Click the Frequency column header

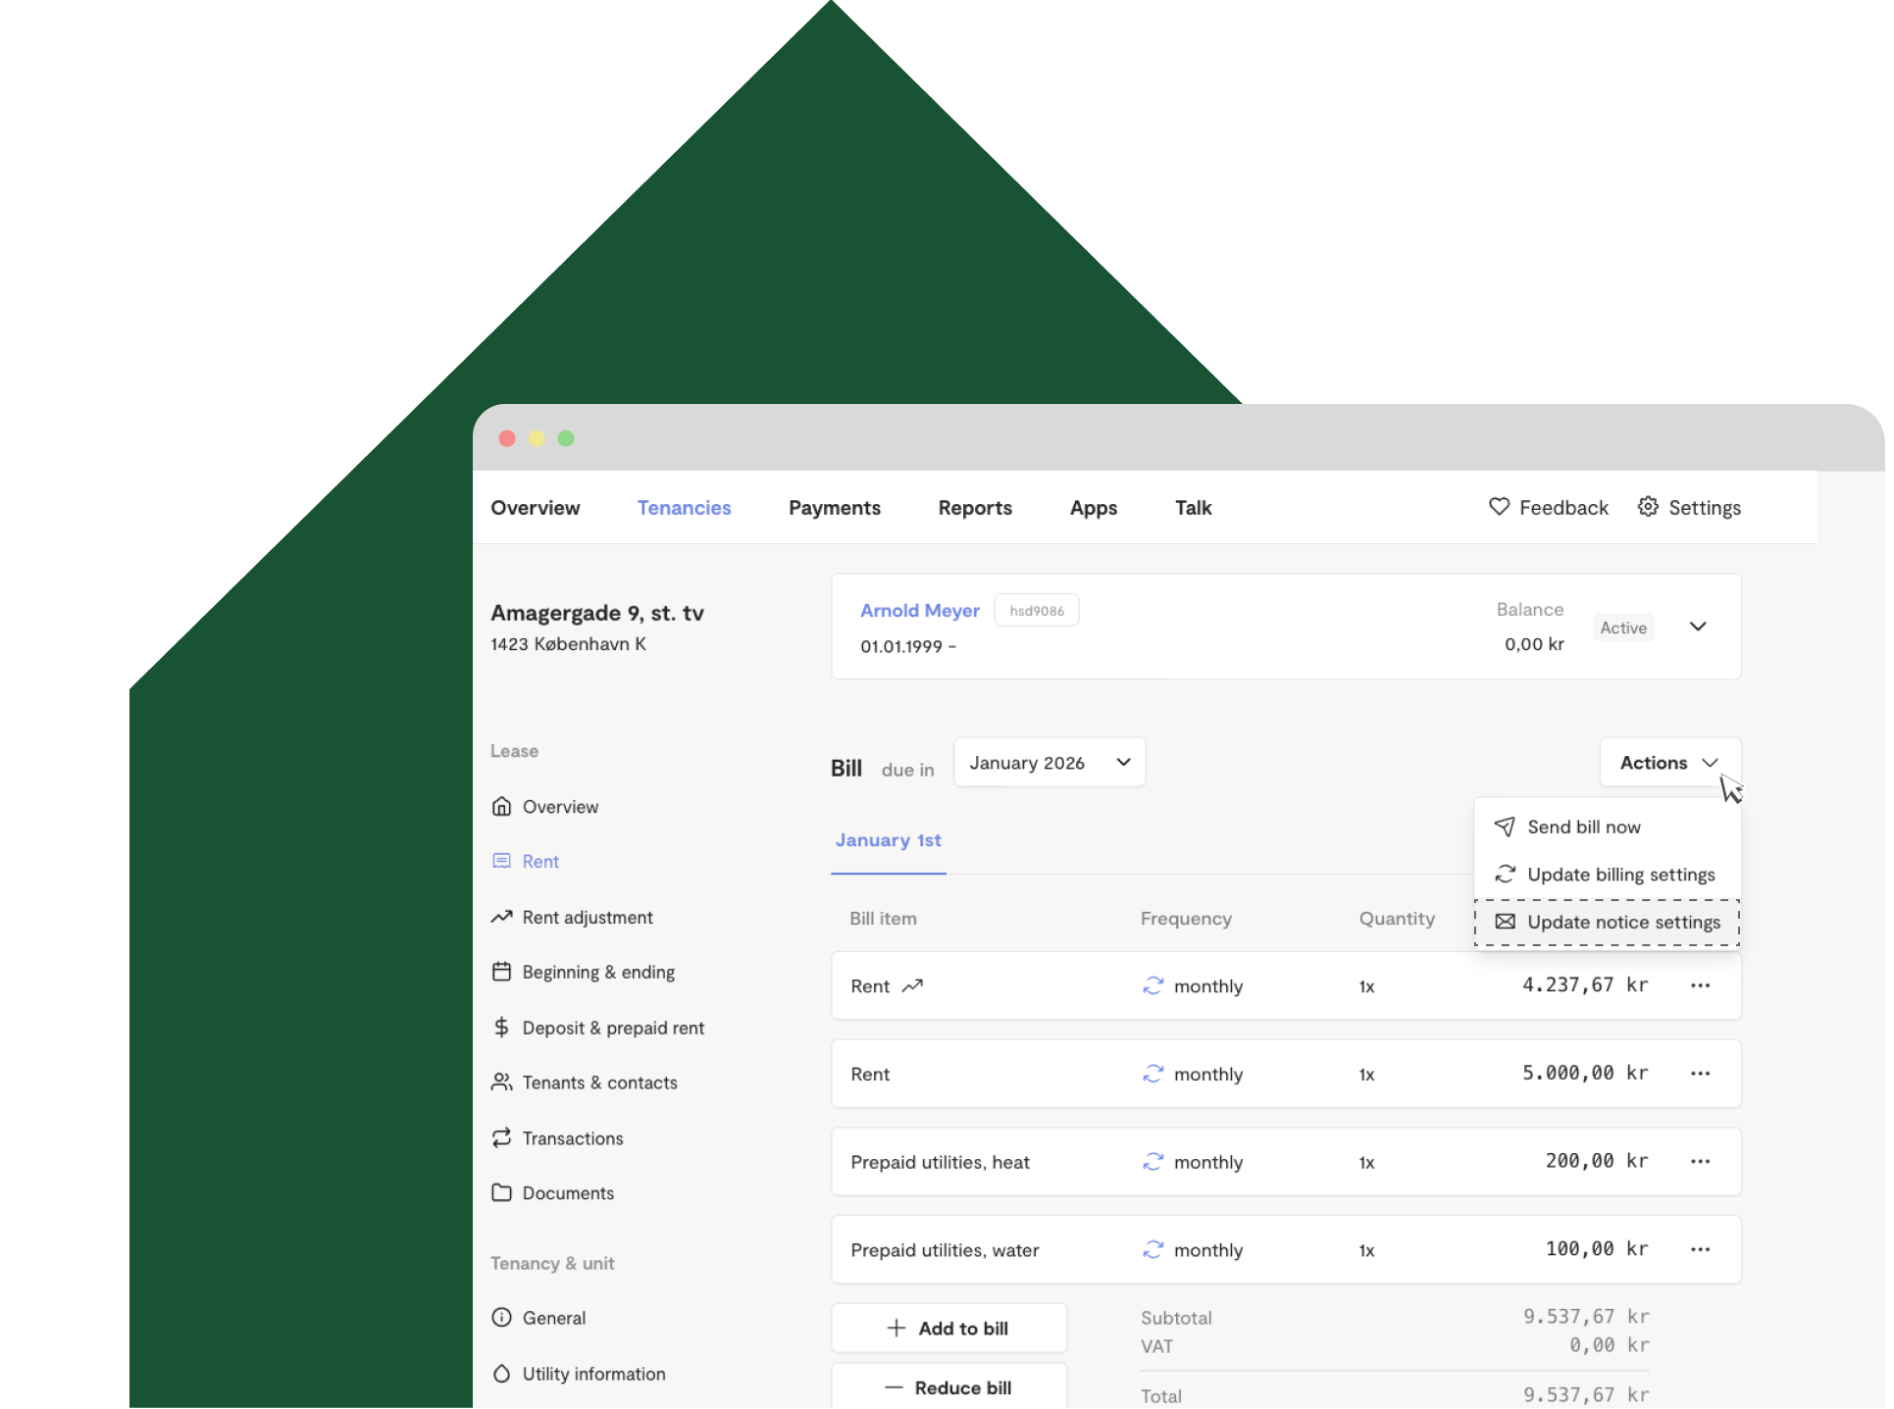(x=1186, y=919)
